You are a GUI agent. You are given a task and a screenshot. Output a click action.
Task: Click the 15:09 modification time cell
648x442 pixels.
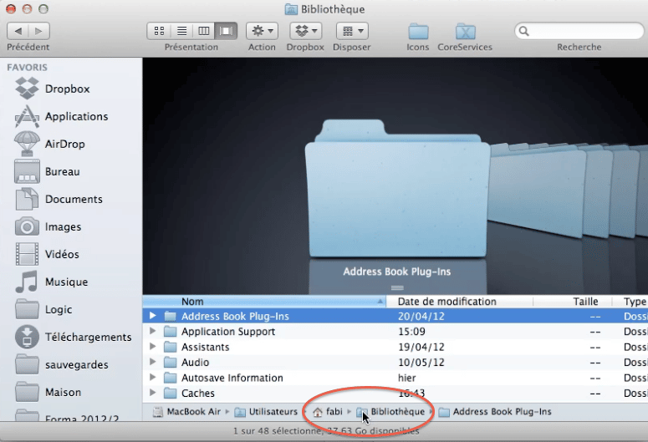[x=411, y=332]
